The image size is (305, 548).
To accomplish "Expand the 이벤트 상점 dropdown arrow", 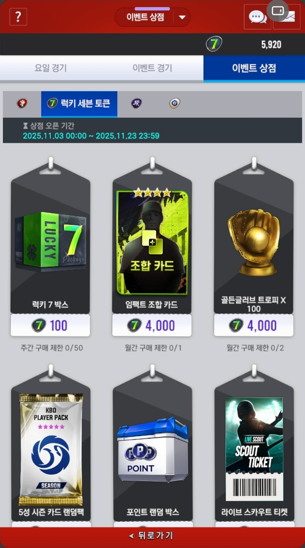I will 182,17.
